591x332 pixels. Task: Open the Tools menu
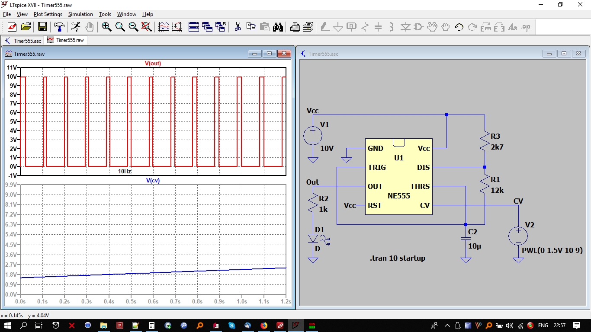click(105, 14)
